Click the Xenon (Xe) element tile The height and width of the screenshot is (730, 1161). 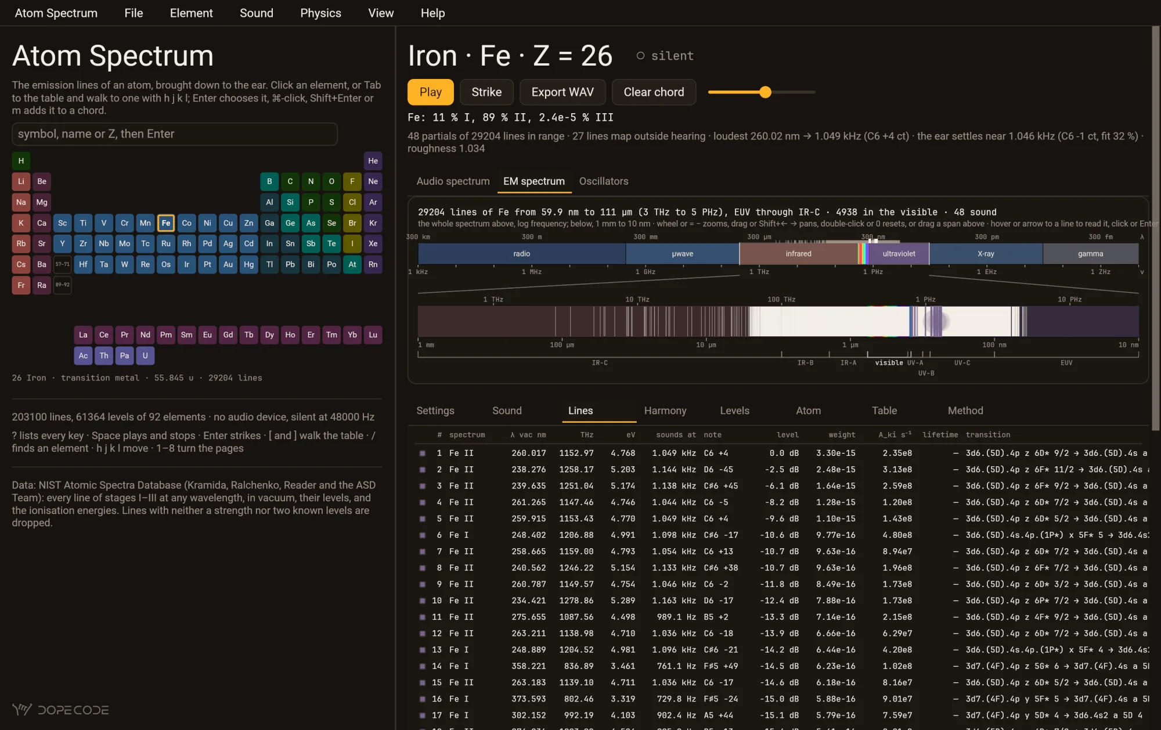pyautogui.click(x=373, y=243)
